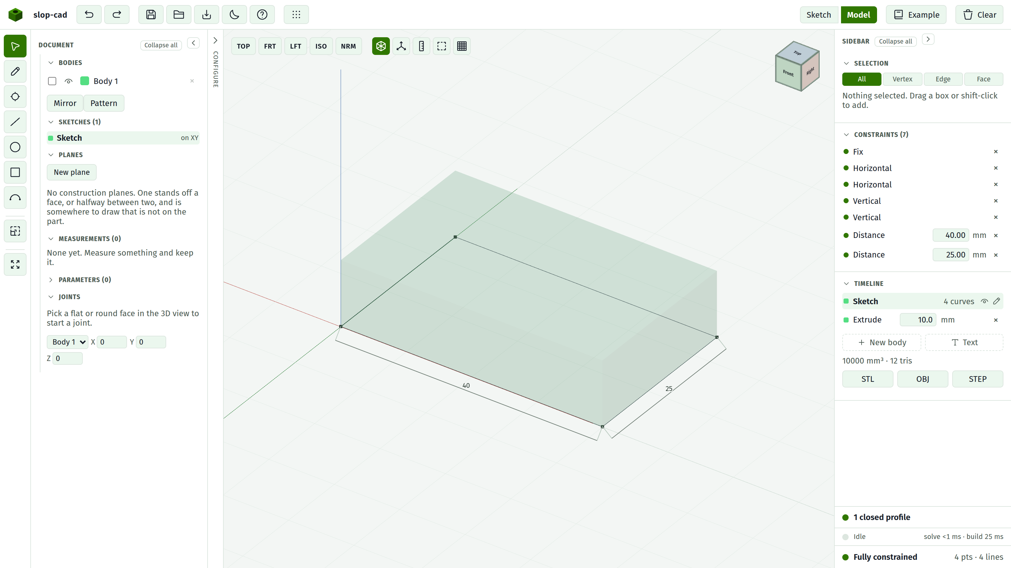The width and height of the screenshot is (1011, 568).
Task: Delete Body 1 using its x button
Action: [192, 81]
